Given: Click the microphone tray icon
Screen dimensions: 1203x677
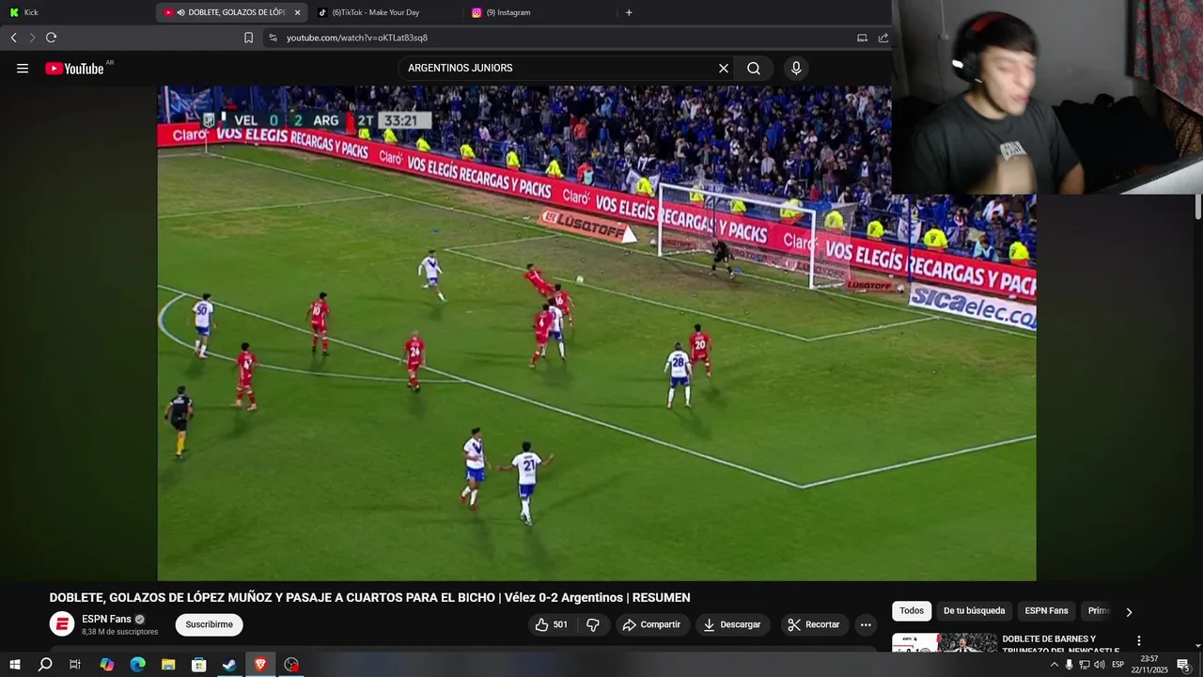Looking at the screenshot, I should tap(1069, 665).
